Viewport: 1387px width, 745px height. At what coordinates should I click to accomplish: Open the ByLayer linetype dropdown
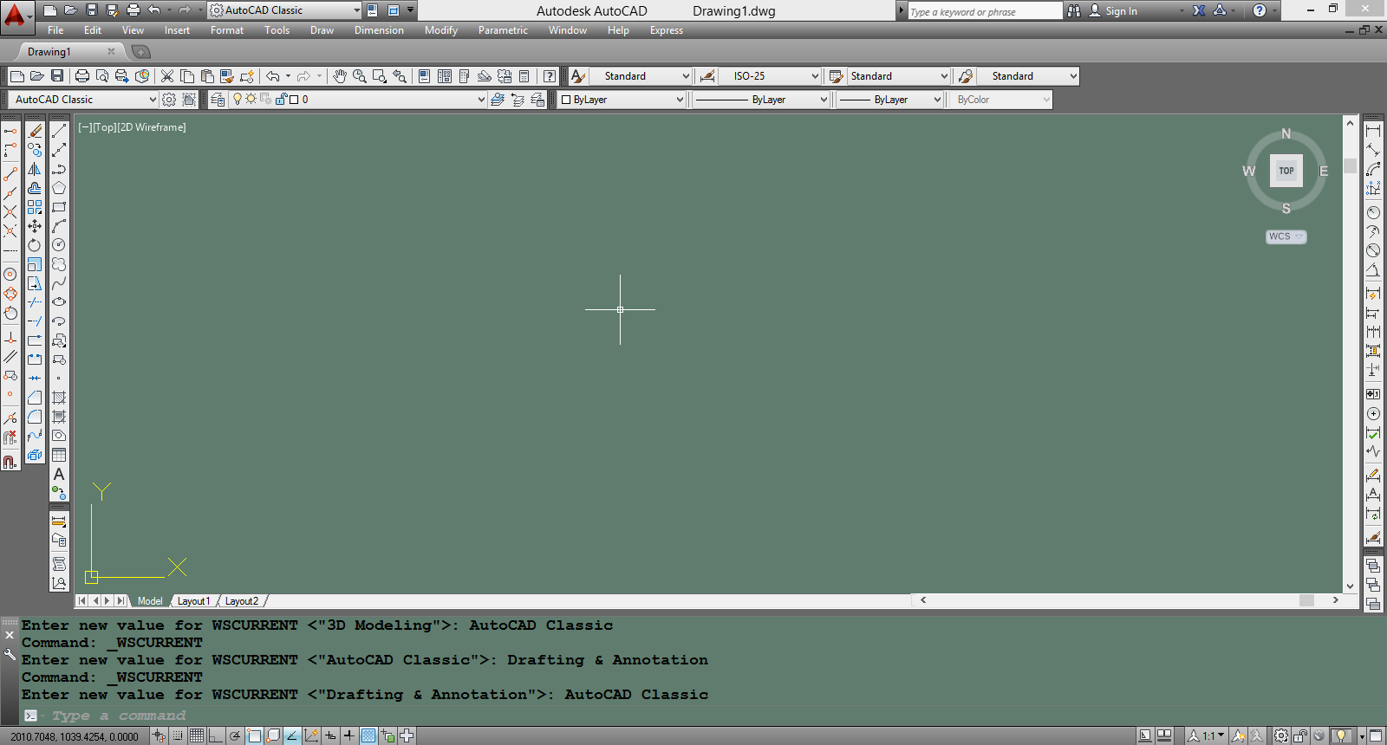pyautogui.click(x=761, y=100)
